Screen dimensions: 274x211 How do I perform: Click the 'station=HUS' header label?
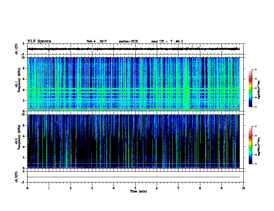128,41
